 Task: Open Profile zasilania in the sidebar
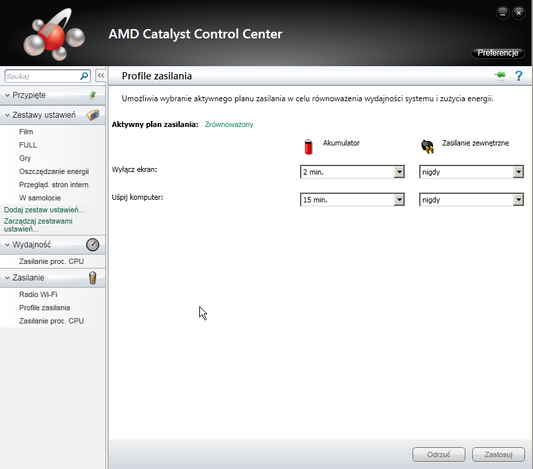[44, 308]
